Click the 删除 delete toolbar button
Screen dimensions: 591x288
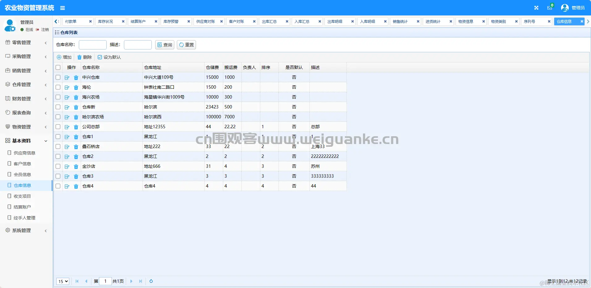(x=85, y=57)
